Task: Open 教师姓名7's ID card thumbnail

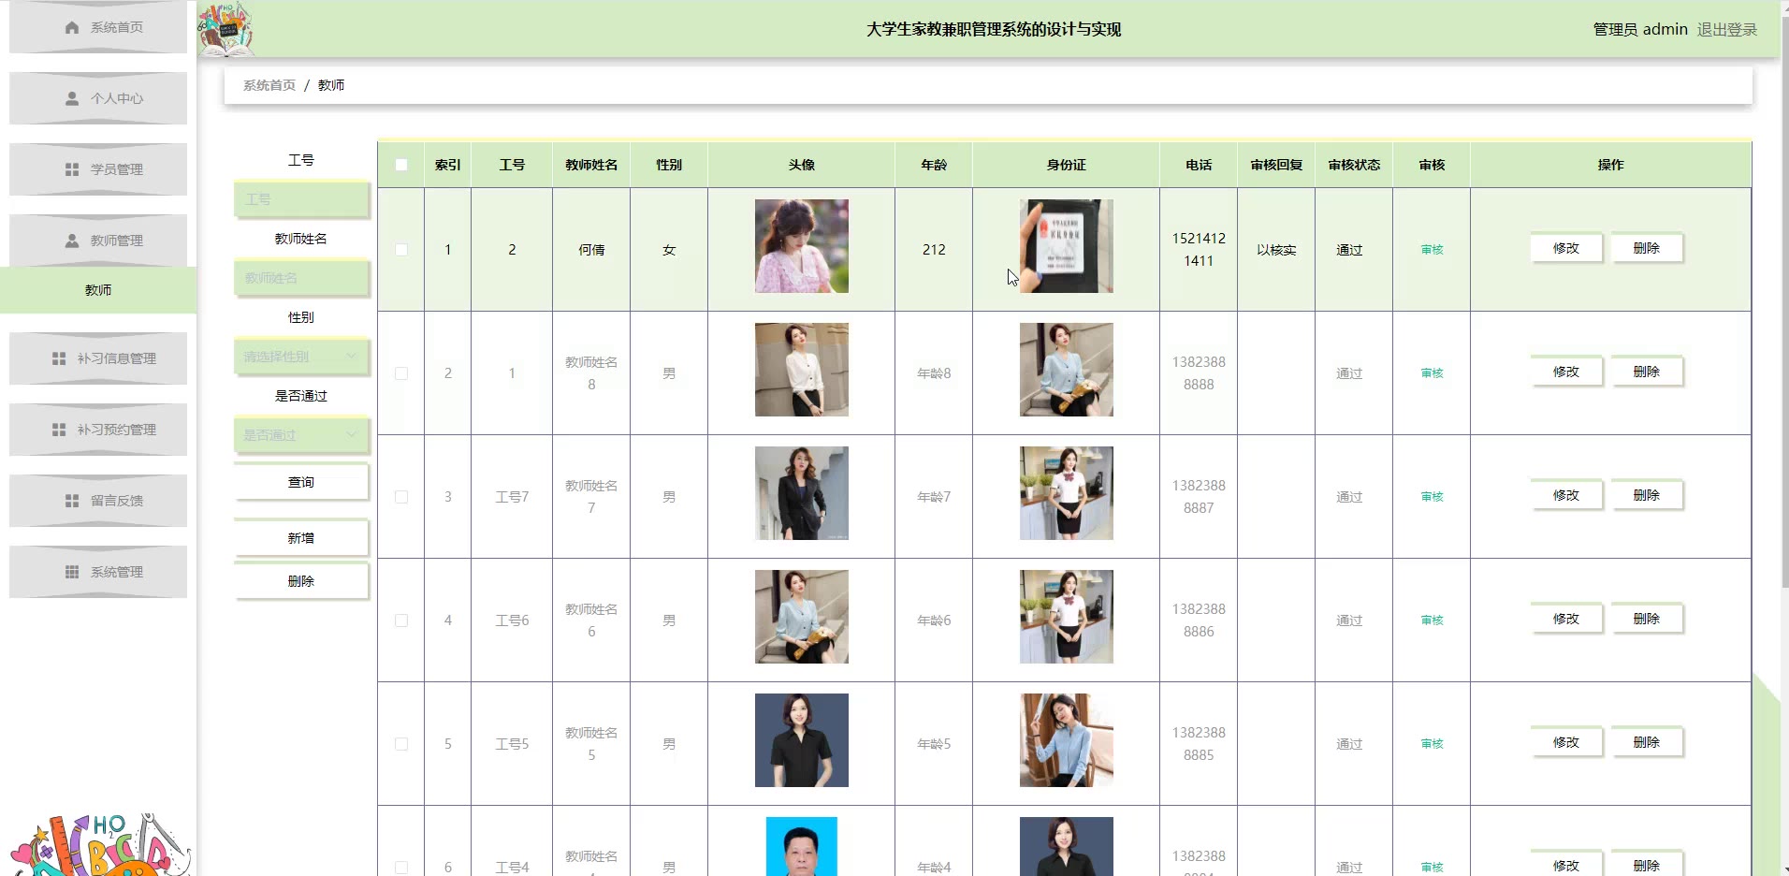Action: pos(1067,493)
